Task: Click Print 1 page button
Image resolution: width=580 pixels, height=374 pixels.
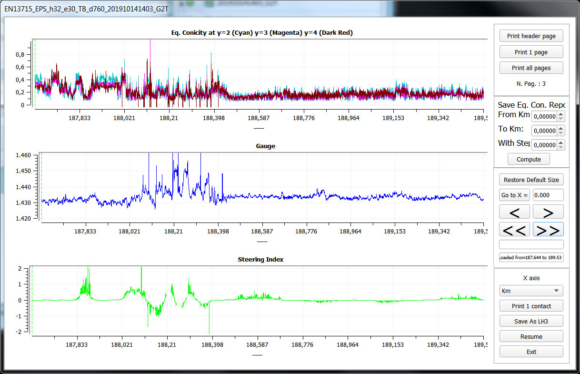Action: pyautogui.click(x=531, y=52)
